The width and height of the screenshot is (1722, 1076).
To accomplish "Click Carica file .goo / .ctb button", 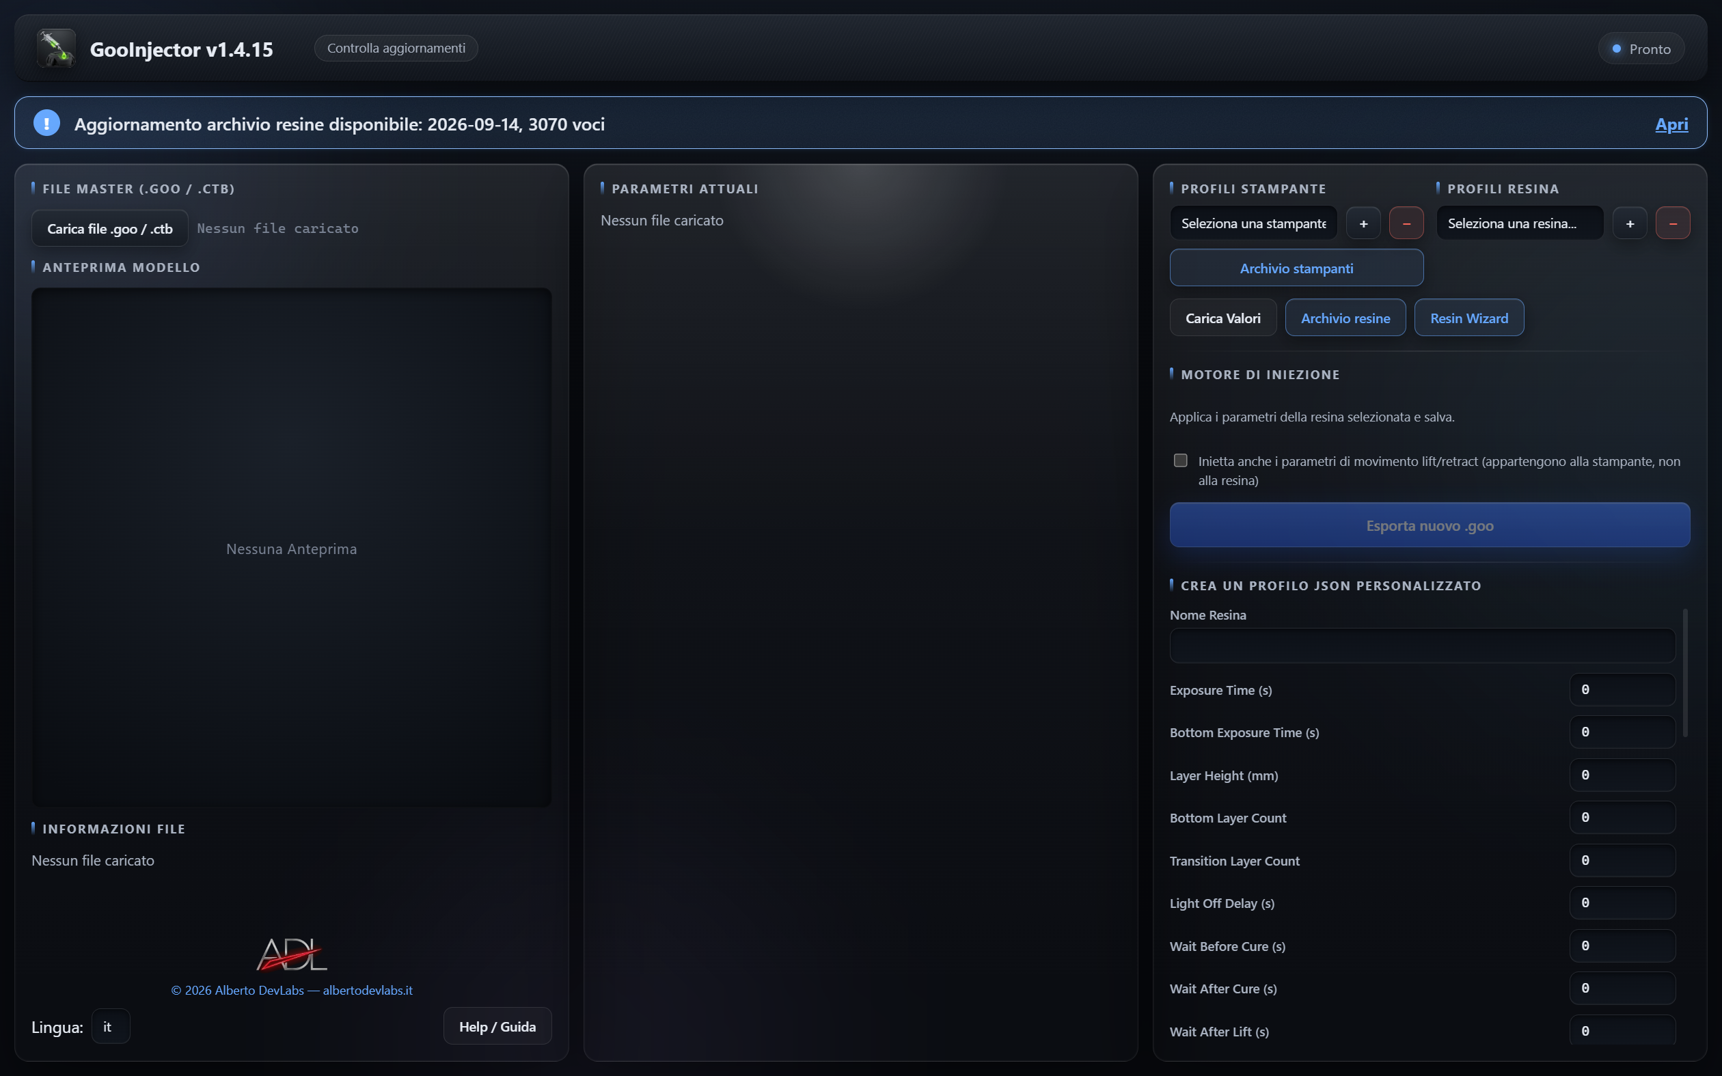I will pyautogui.click(x=109, y=228).
